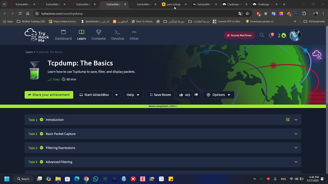Open the site search magnifier icon
Image resolution: width=328 pixels, height=184 pixels.
click(x=262, y=35)
